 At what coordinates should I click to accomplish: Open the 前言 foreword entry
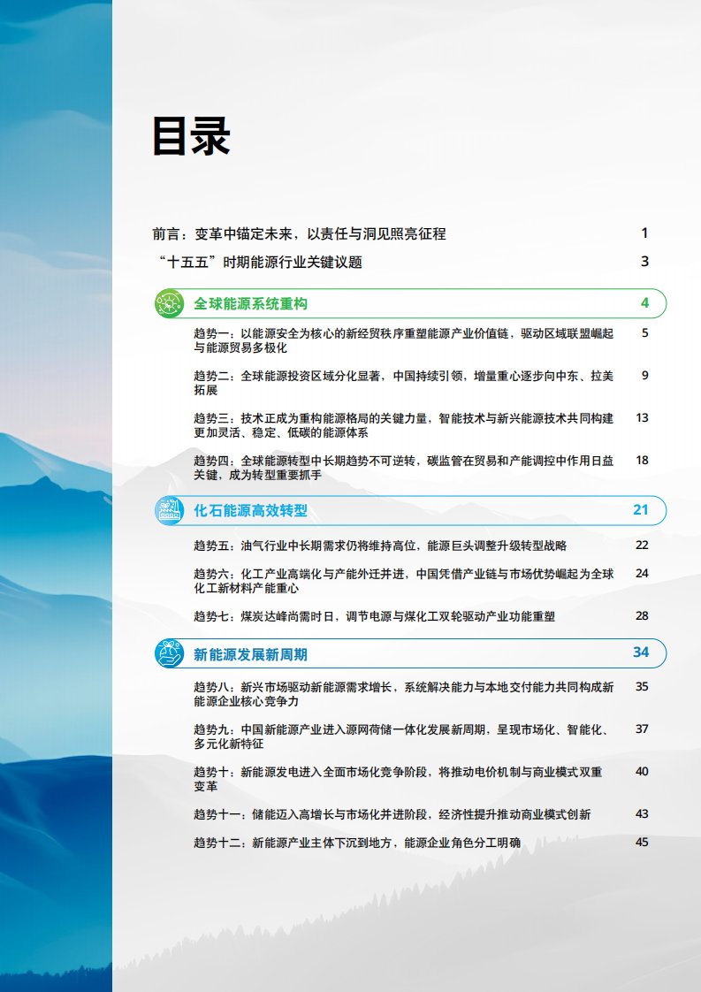click(299, 233)
